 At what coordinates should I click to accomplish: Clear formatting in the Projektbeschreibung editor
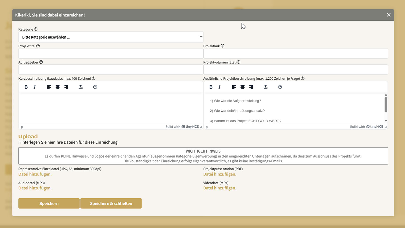[x=266, y=87]
